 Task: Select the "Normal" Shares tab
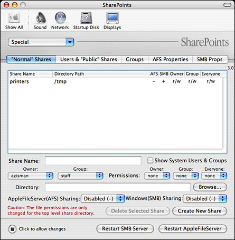[31, 59]
